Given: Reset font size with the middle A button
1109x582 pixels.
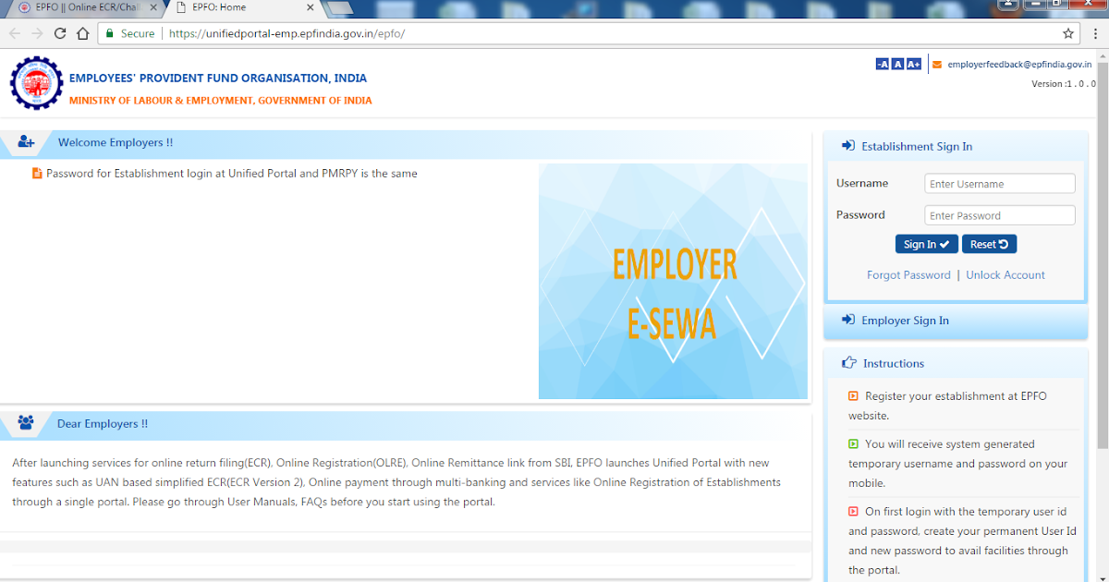Looking at the screenshot, I should 897,65.
